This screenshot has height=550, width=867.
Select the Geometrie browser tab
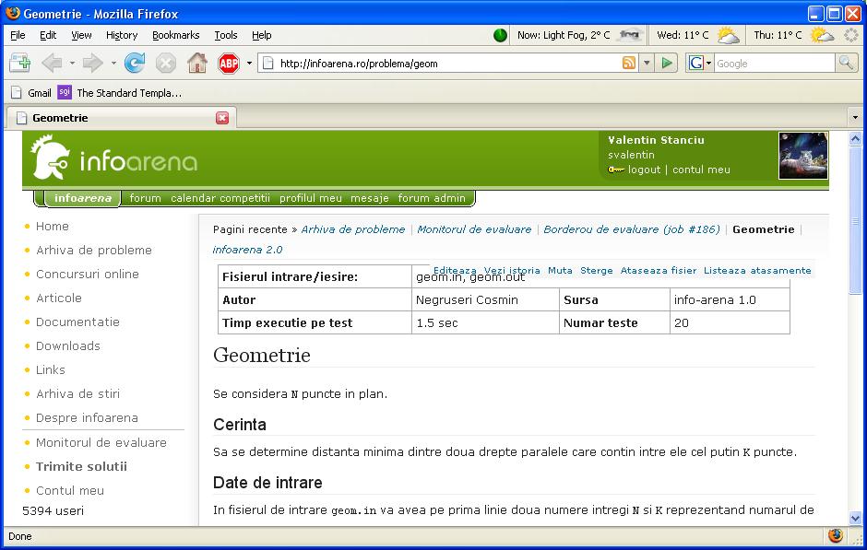121,118
